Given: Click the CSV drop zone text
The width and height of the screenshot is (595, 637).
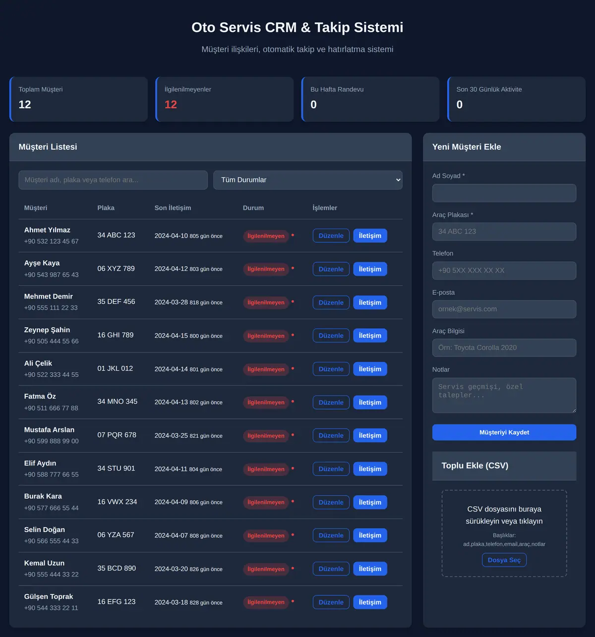Looking at the screenshot, I should [x=504, y=515].
